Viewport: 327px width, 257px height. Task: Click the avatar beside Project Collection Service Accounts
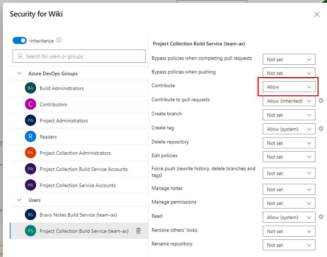(x=31, y=185)
